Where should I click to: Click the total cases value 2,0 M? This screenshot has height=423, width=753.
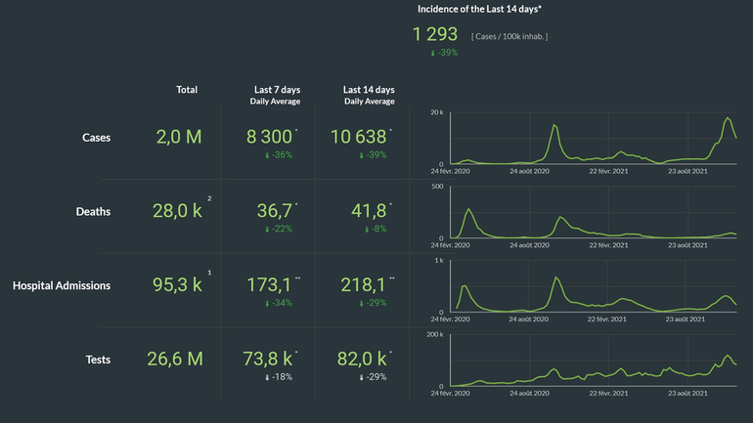(x=179, y=138)
